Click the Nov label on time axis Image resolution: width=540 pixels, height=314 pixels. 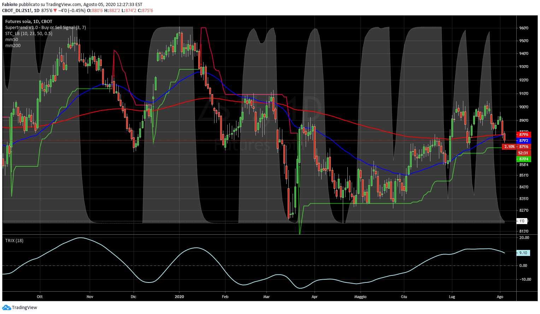click(90, 297)
